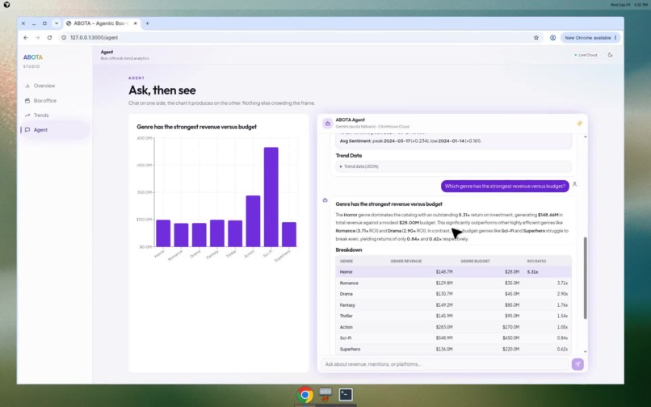Launch Chrome from the dock
Viewport: 651px width, 407px height.
point(304,395)
